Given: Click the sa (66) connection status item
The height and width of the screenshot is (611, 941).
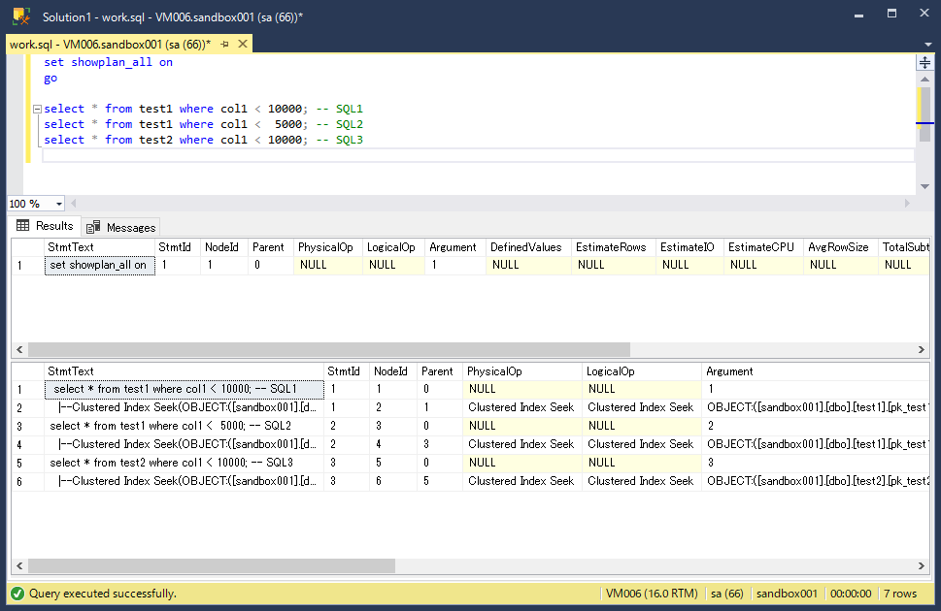Looking at the screenshot, I should click(x=726, y=593).
